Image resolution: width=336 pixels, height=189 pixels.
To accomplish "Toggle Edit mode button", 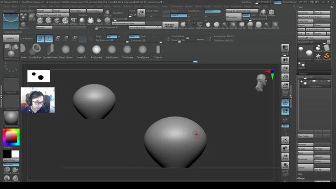I will pos(40,38).
